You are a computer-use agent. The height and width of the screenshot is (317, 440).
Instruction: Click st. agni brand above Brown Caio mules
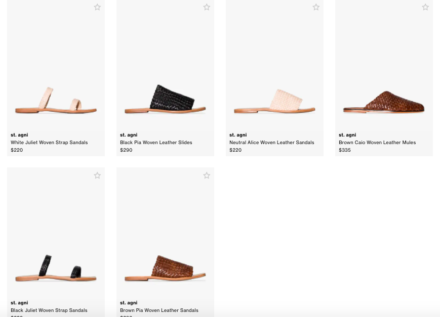[347, 135]
